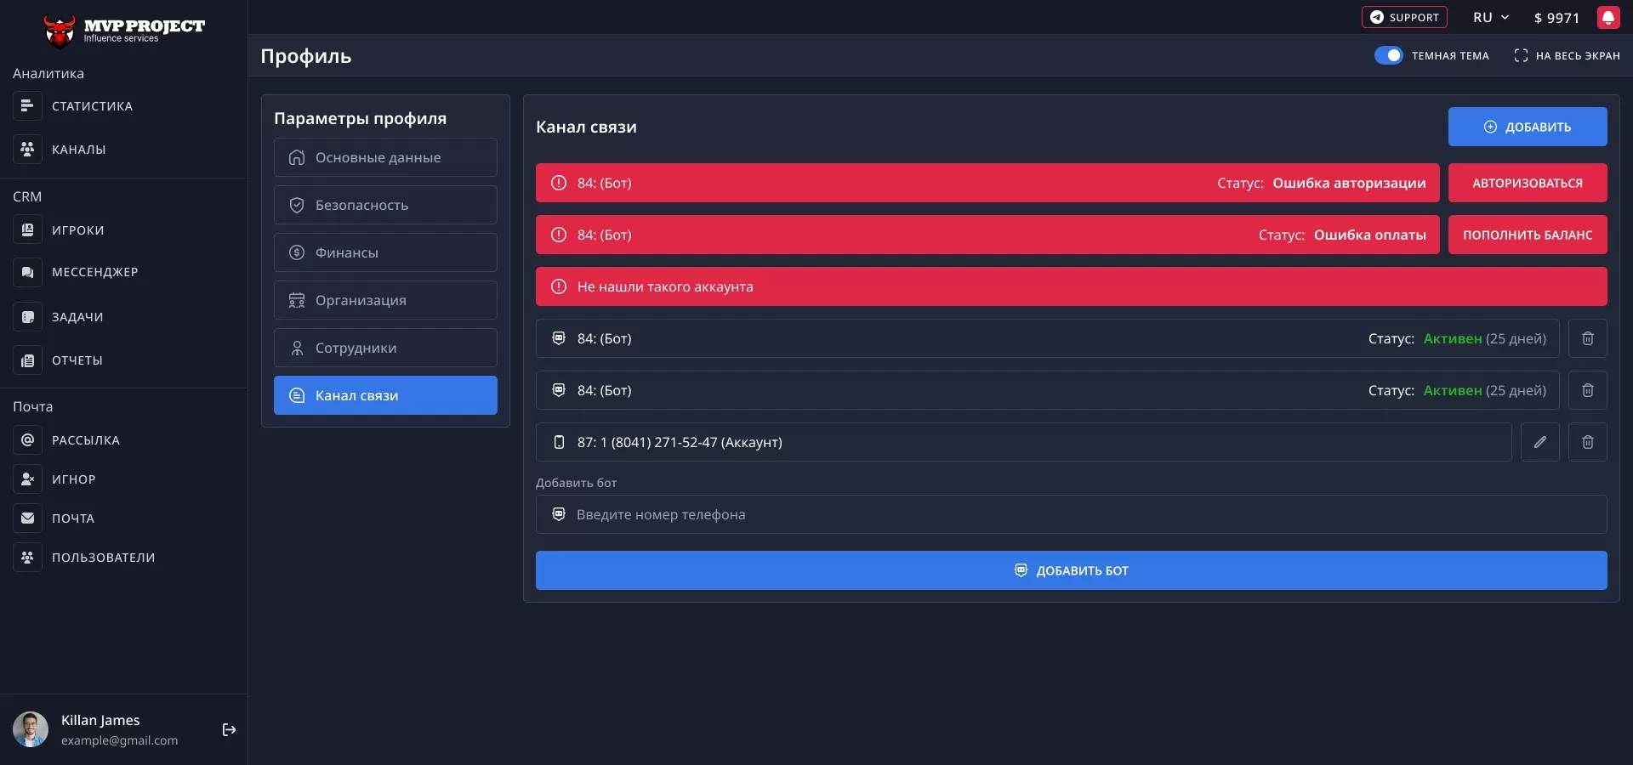Click the red notification bell icon
This screenshot has height=765, width=1633.
(x=1607, y=18)
